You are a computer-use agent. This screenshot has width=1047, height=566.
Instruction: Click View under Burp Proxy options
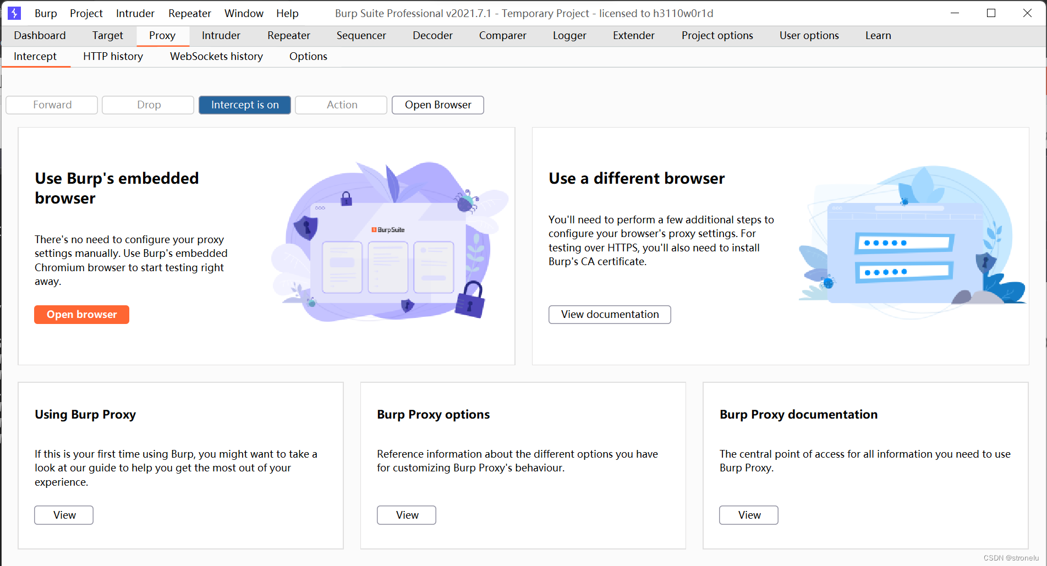(407, 515)
